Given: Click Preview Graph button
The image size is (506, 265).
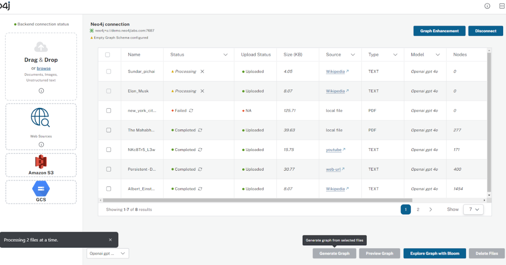Looking at the screenshot, I should 379,253.
